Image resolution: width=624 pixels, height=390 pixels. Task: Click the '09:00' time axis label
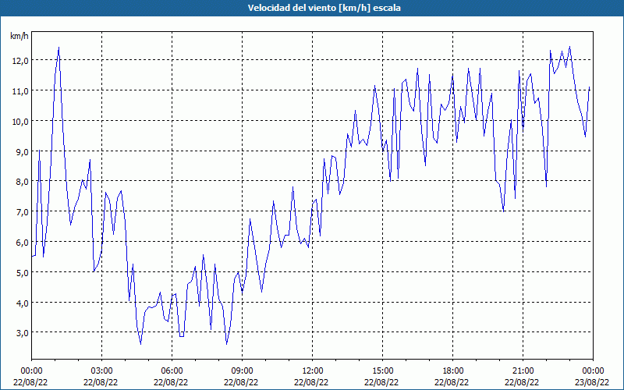(243, 371)
